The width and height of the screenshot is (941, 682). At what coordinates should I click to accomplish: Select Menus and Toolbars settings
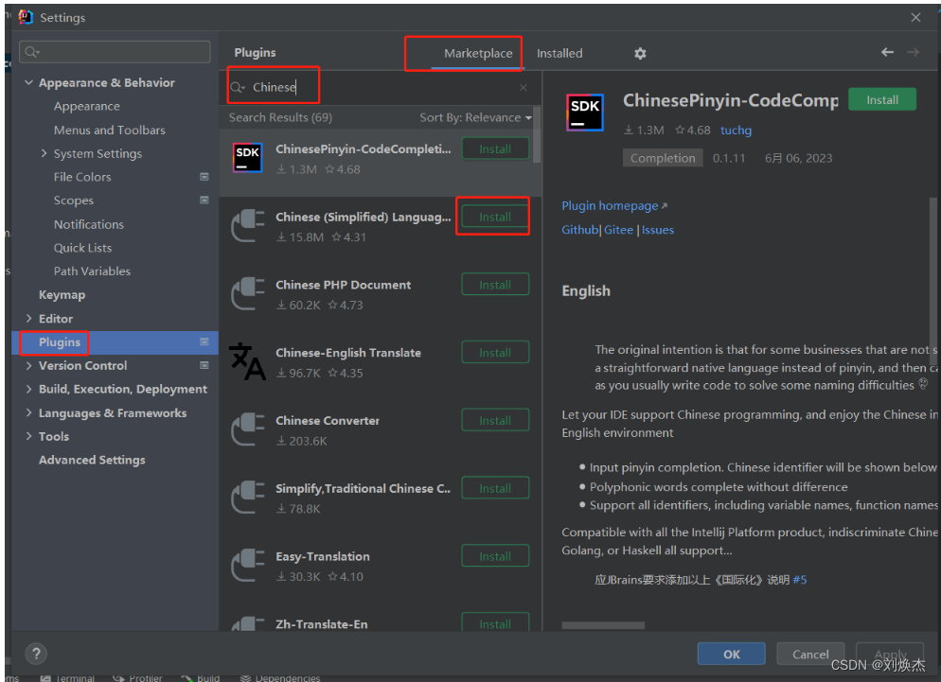pos(109,131)
